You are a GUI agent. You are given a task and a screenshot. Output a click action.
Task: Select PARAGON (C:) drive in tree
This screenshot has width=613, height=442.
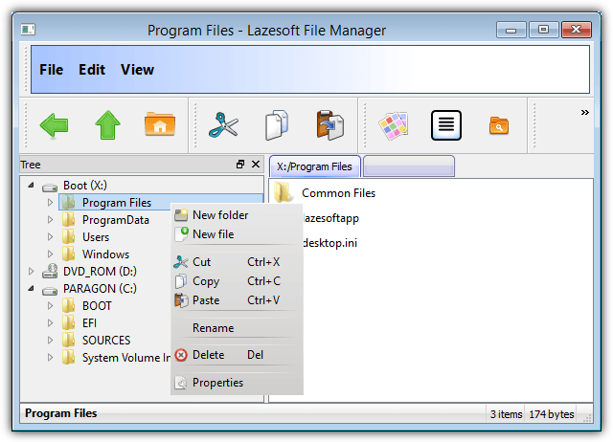click(100, 289)
